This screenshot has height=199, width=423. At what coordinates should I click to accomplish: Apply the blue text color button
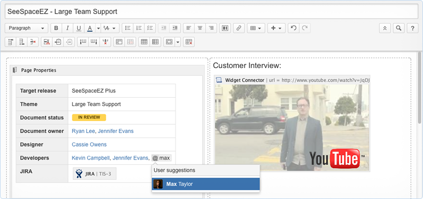90,28
